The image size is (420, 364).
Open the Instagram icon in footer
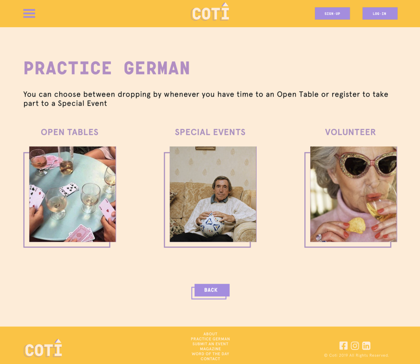pos(355,346)
